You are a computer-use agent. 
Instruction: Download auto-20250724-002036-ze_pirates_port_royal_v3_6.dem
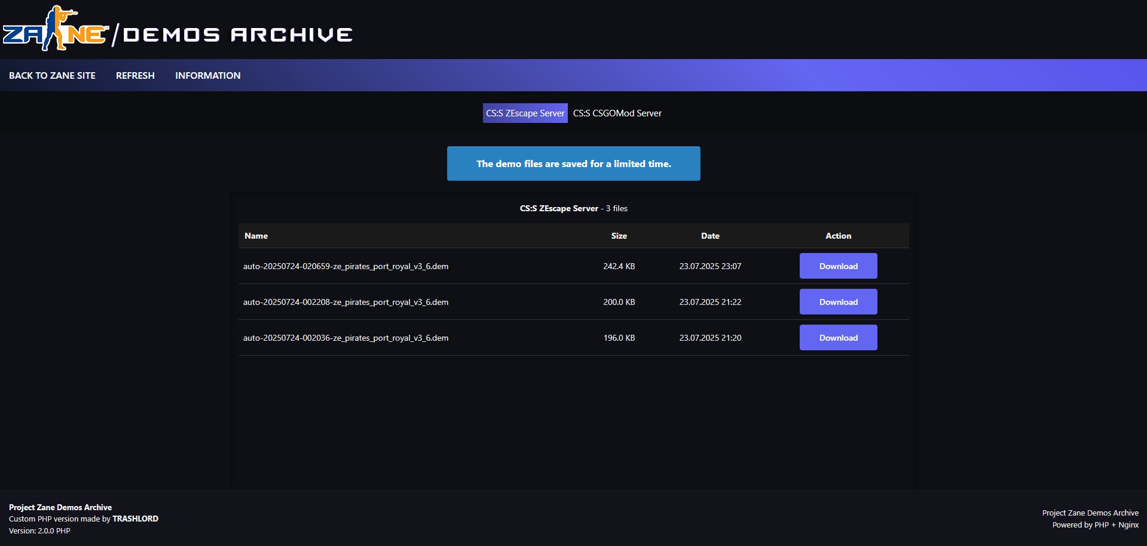tap(838, 337)
